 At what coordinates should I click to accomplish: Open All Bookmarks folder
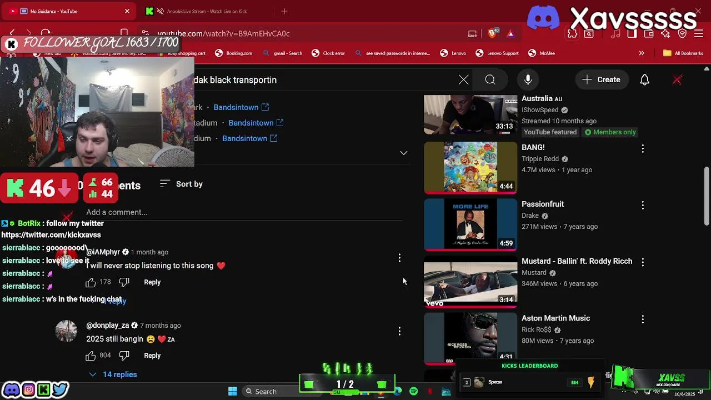pos(683,53)
